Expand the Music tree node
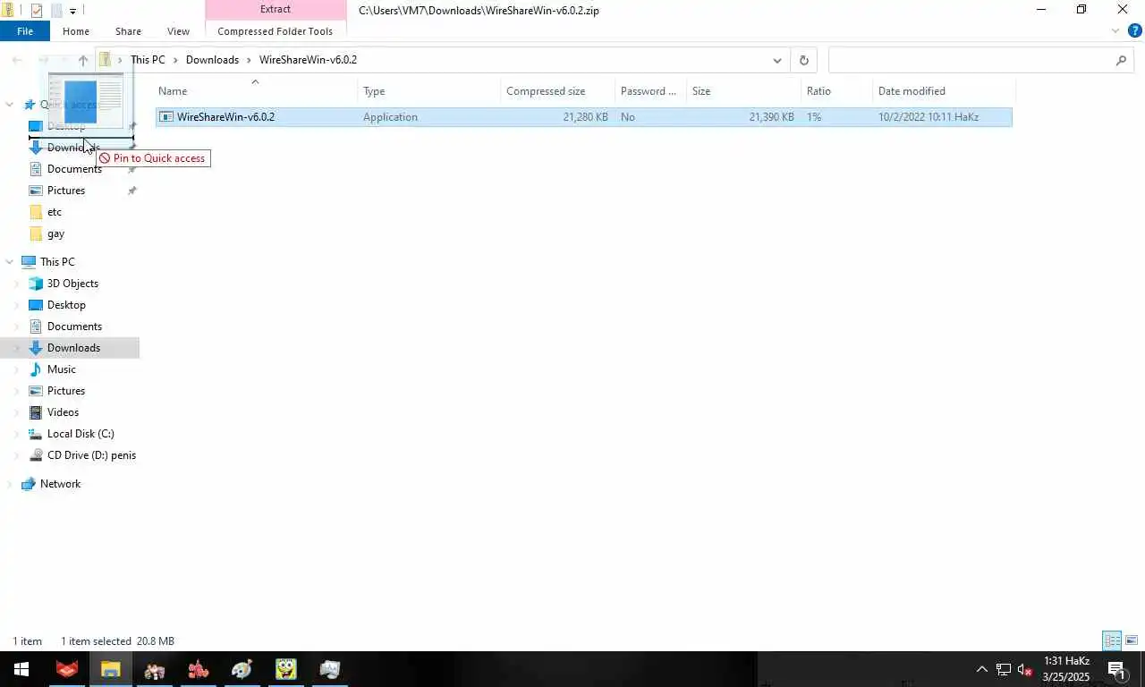The width and height of the screenshot is (1145, 687). tap(17, 369)
